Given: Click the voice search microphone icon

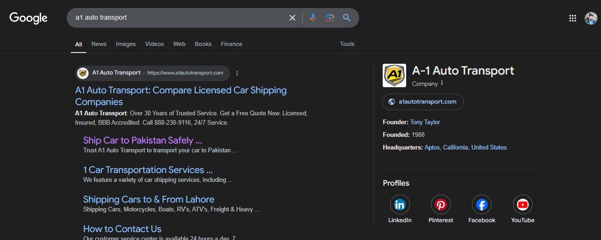Looking at the screenshot, I should [x=313, y=18].
